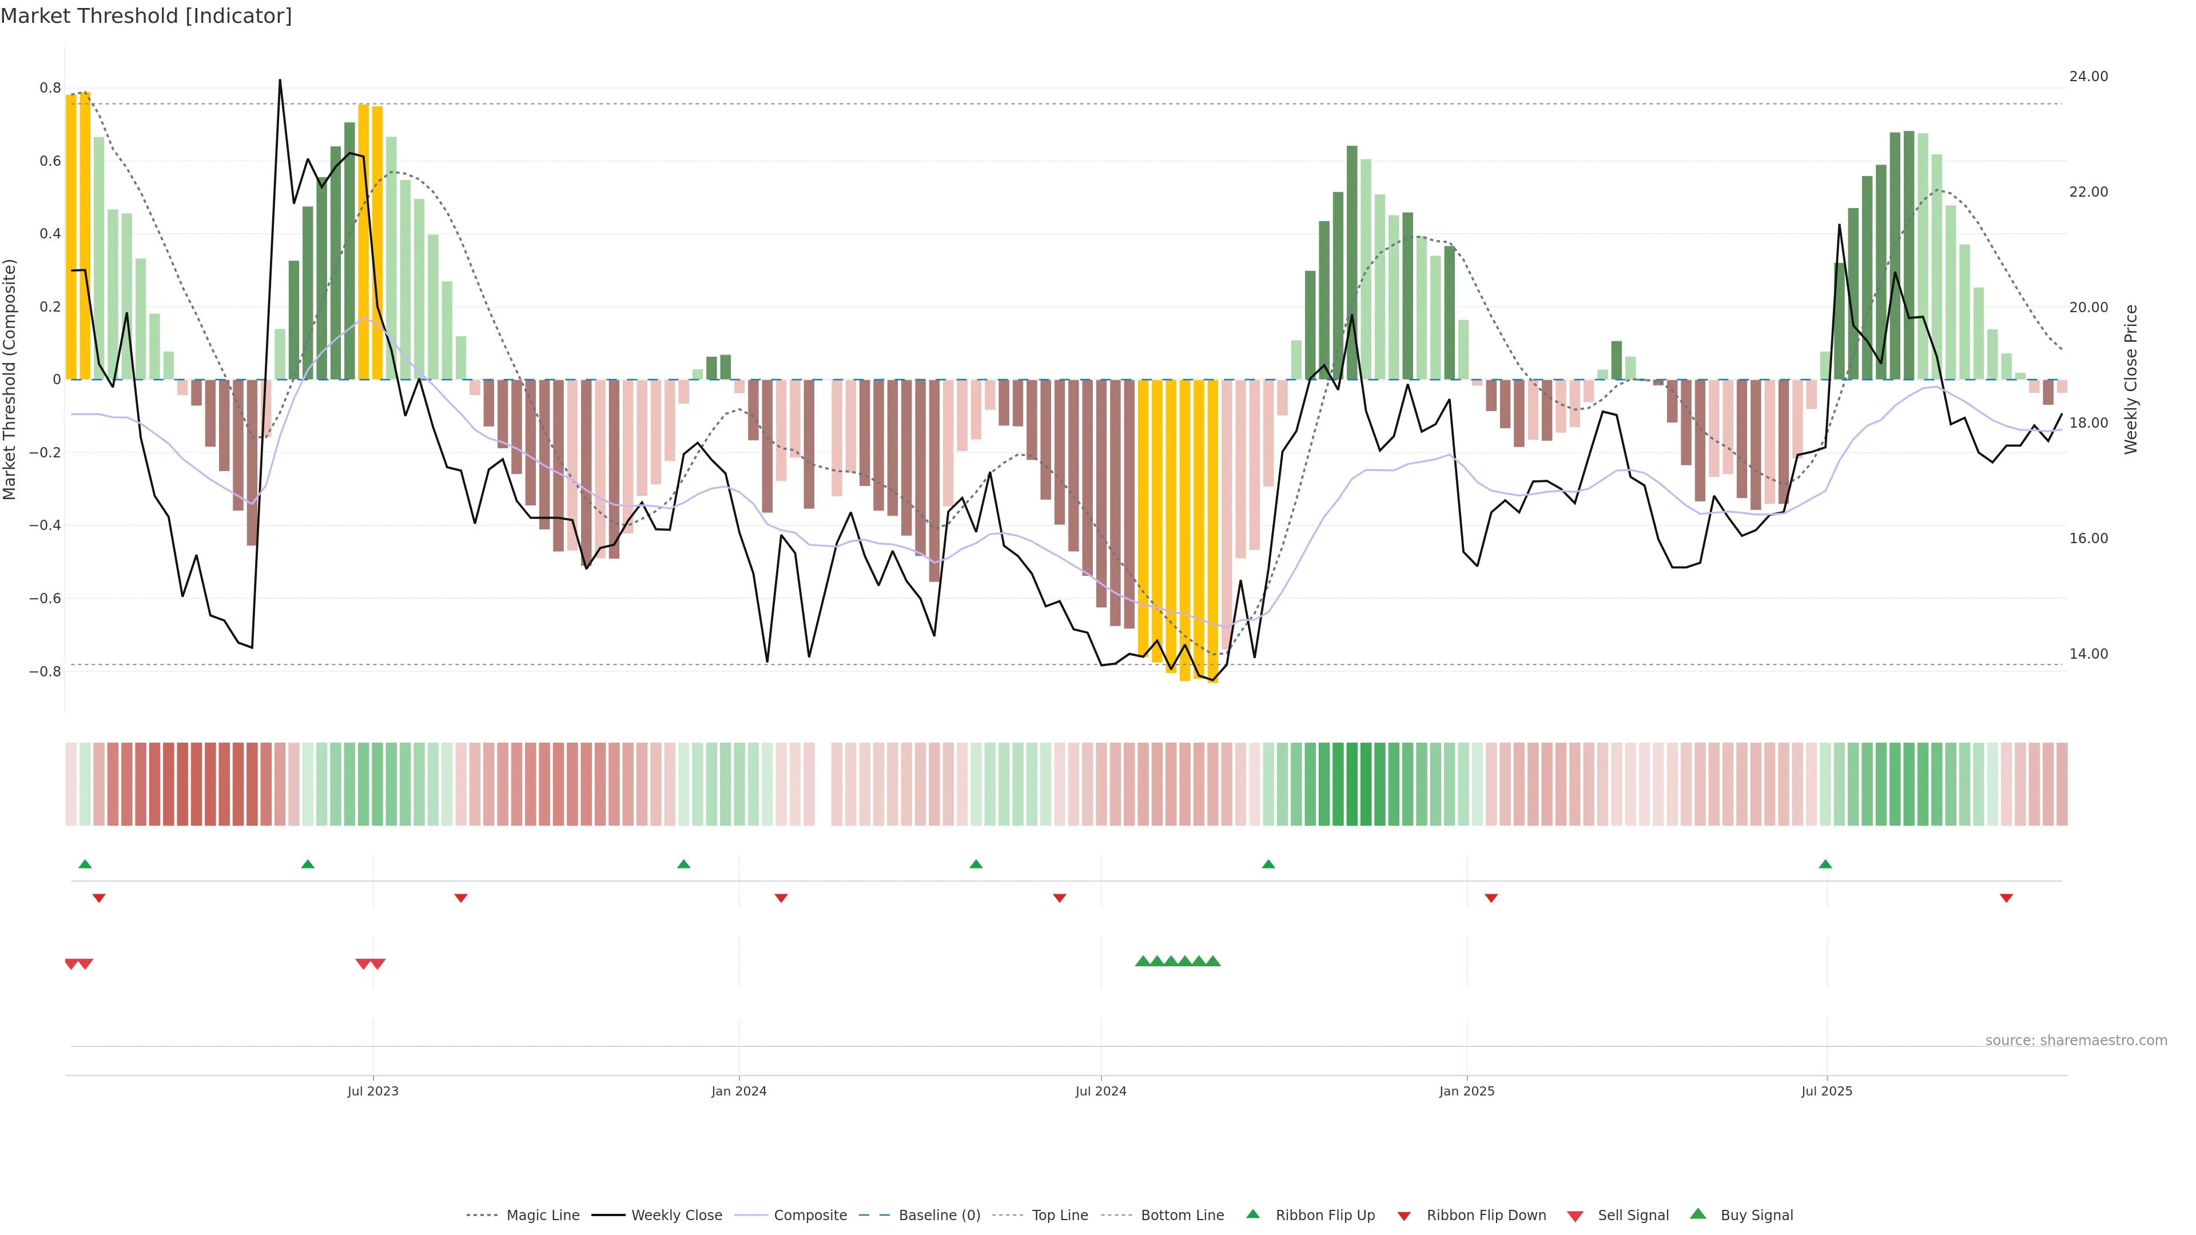This screenshot has width=2196, height=1235.
Task: Click Jan 2025 x-axis label
Action: click(x=1466, y=1091)
